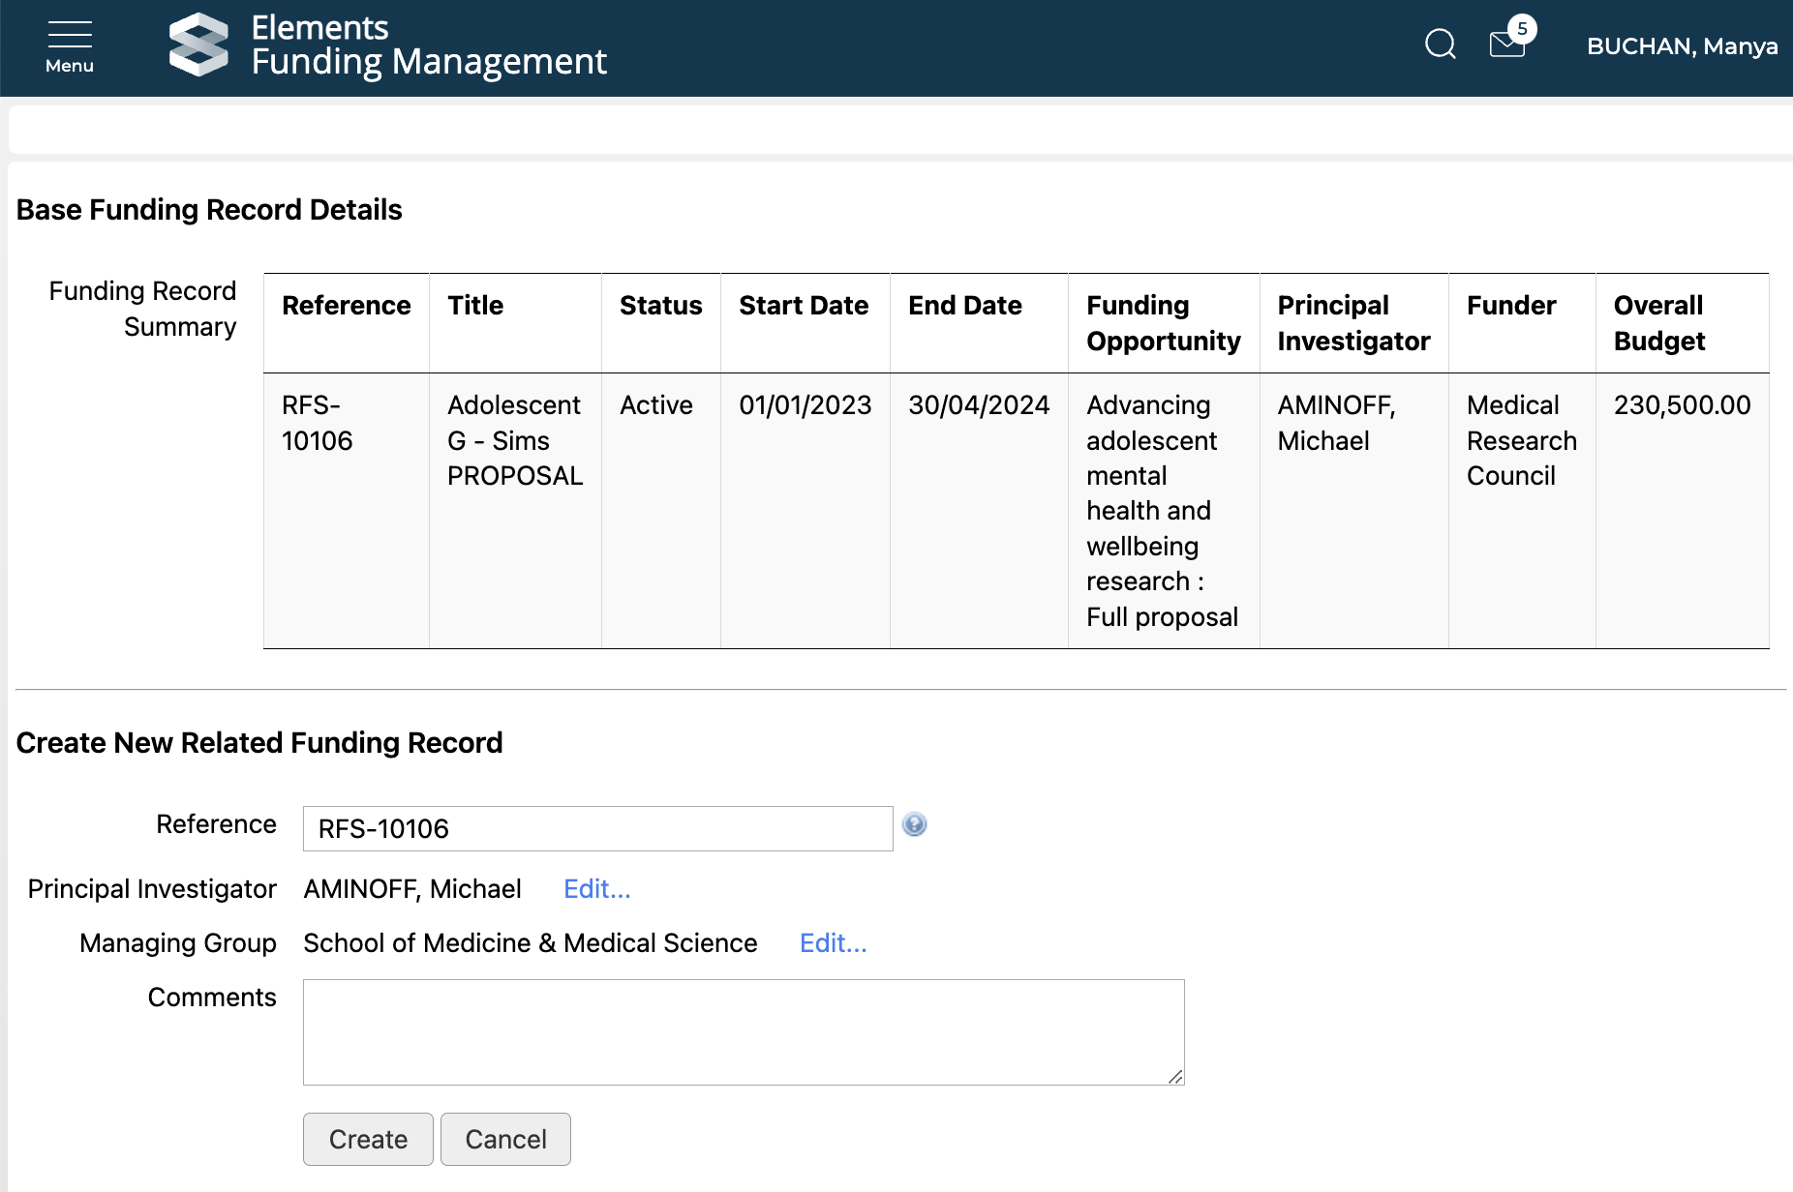
Task: Click the Medical Research Council funder cell
Action: pyautogui.click(x=1521, y=440)
